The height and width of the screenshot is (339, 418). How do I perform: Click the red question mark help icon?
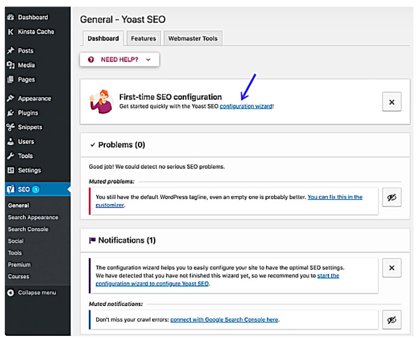91,59
